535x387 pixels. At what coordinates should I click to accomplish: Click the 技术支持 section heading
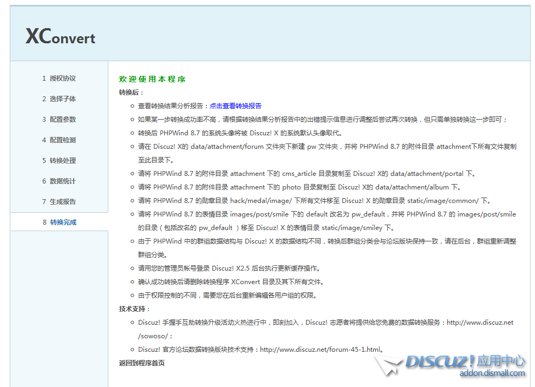[134, 309]
